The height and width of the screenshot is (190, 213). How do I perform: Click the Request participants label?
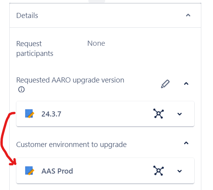pos(35,48)
